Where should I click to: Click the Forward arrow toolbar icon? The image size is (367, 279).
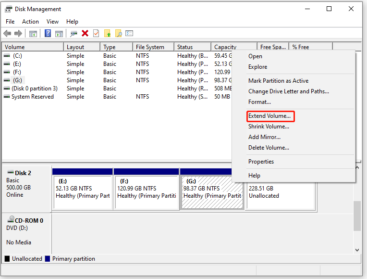18,34
